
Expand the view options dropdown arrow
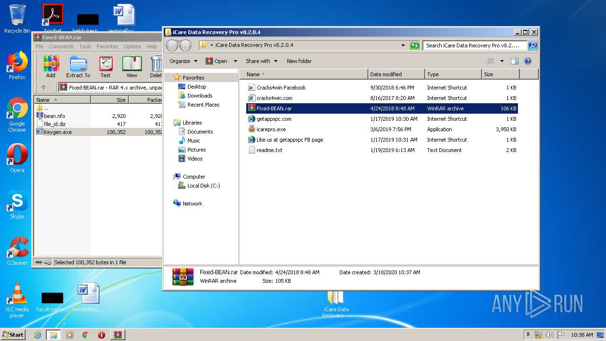click(x=502, y=61)
